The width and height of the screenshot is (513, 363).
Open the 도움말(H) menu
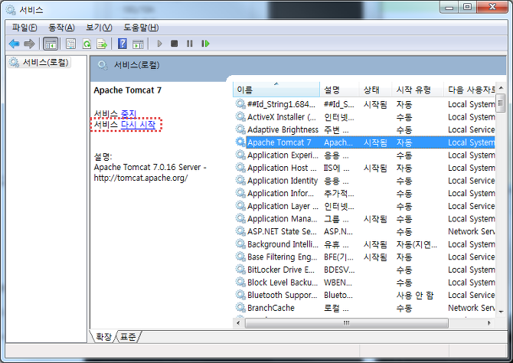click(x=141, y=28)
